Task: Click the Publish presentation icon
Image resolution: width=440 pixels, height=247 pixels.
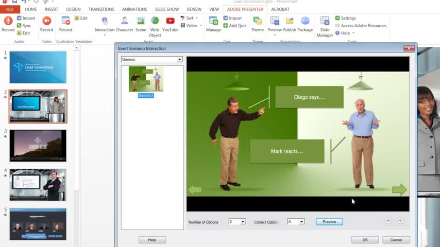Action: [290, 21]
